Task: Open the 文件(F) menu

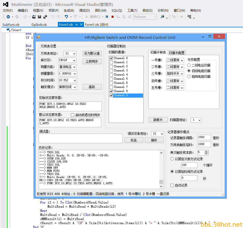Action: (7, 11)
